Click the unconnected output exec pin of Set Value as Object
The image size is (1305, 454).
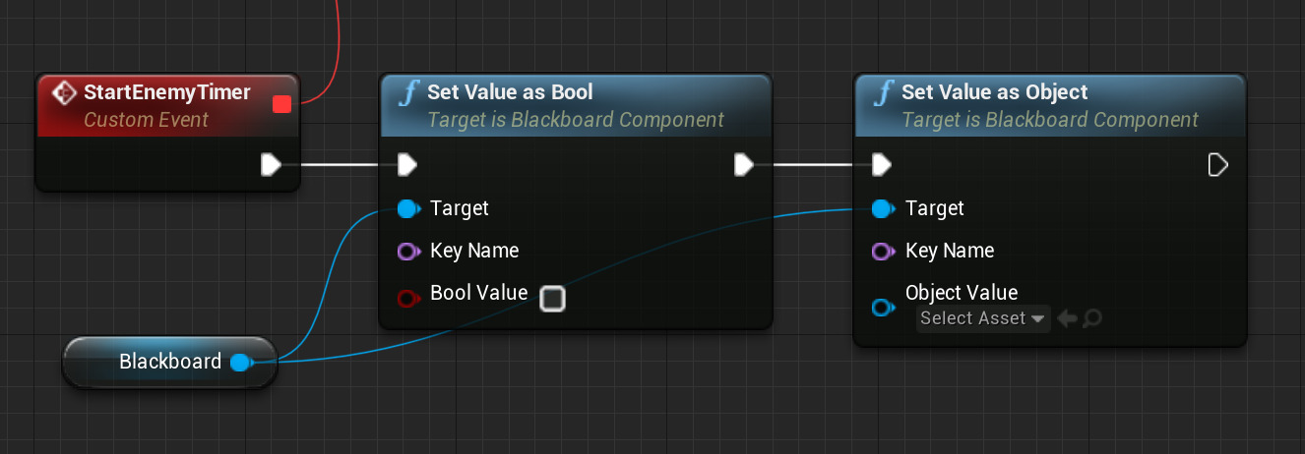pyautogui.click(x=1217, y=164)
